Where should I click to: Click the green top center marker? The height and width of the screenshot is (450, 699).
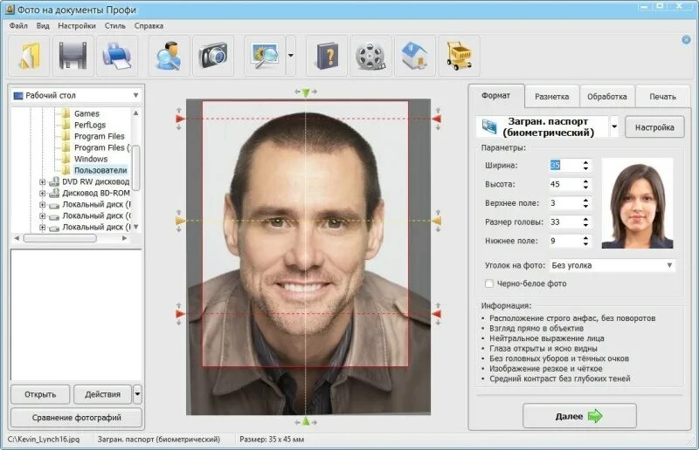tap(305, 92)
